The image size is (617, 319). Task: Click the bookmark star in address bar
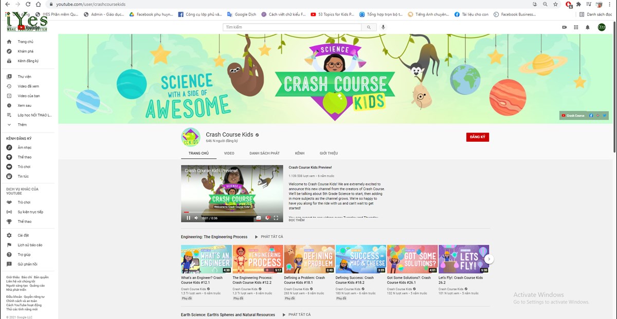[x=555, y=4]
